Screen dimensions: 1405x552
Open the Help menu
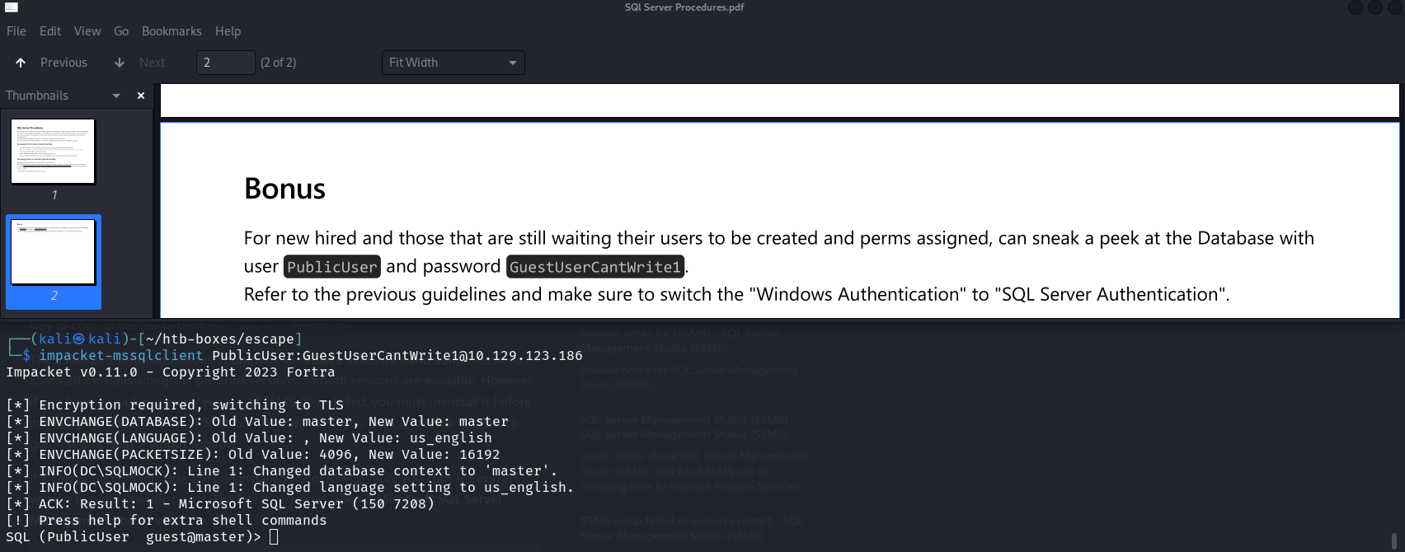(228, 31)
